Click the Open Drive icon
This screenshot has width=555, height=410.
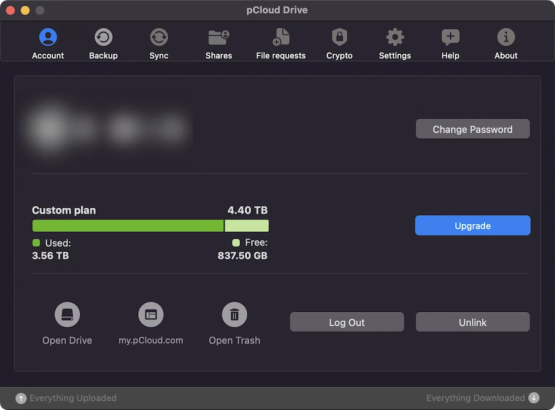coord(67,314)
